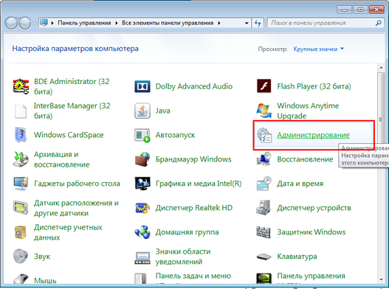The width and height of the screenshot is (389, 289).
Task: Open the 'Защитник Windows' link
Action: (x=311, y=232)
